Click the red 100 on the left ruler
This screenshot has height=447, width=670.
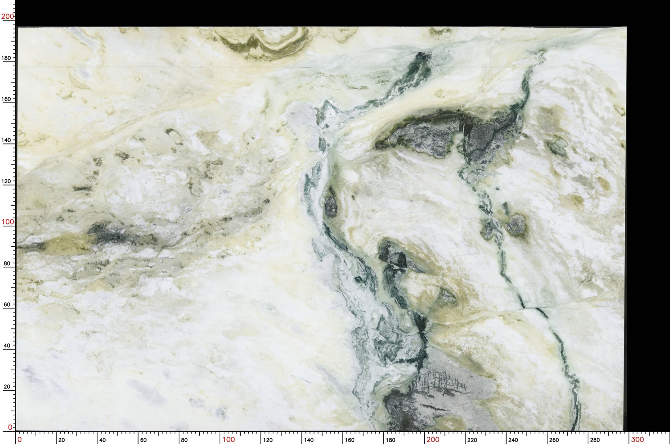pos(8,222)
